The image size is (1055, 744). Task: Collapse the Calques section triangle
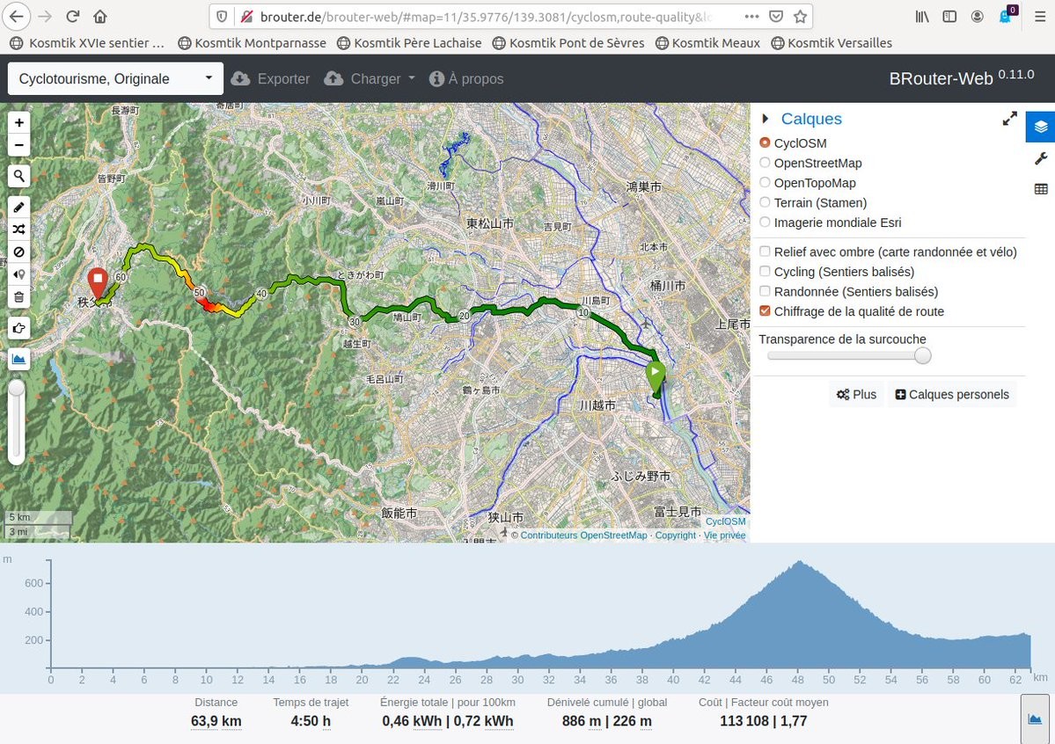(x=765, y=119)
